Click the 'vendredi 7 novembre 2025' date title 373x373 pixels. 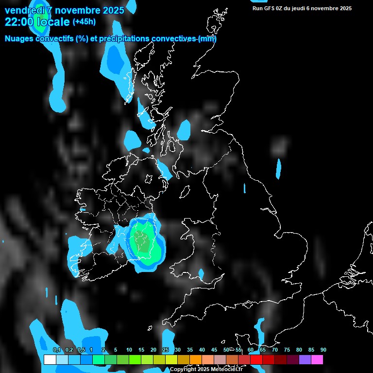click(x=64, y=10)
